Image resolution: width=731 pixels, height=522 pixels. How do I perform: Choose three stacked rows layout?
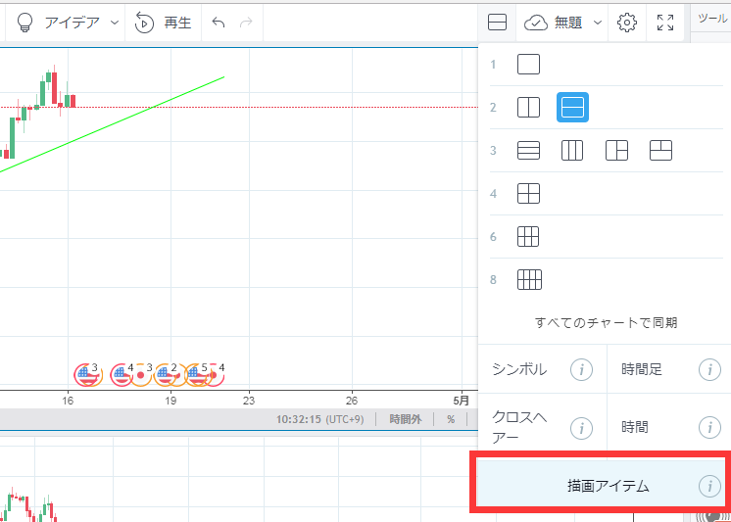[x=528, y=151]
